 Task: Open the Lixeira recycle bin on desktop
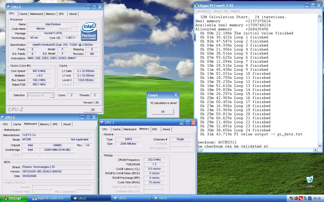[x=310, y=182]
